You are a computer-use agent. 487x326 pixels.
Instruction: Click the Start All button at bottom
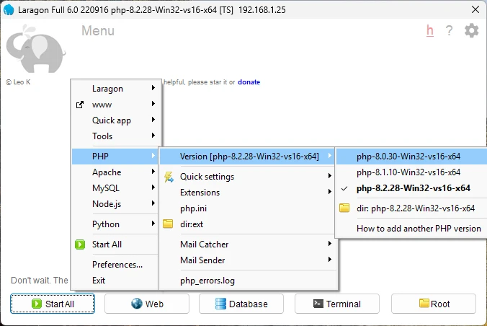(53, 304)
